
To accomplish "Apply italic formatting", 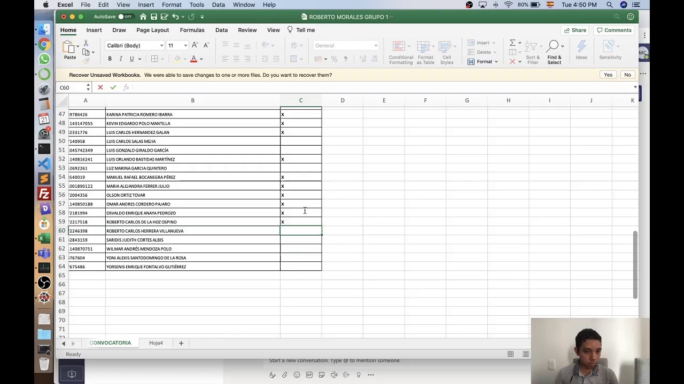I will 121,59.
